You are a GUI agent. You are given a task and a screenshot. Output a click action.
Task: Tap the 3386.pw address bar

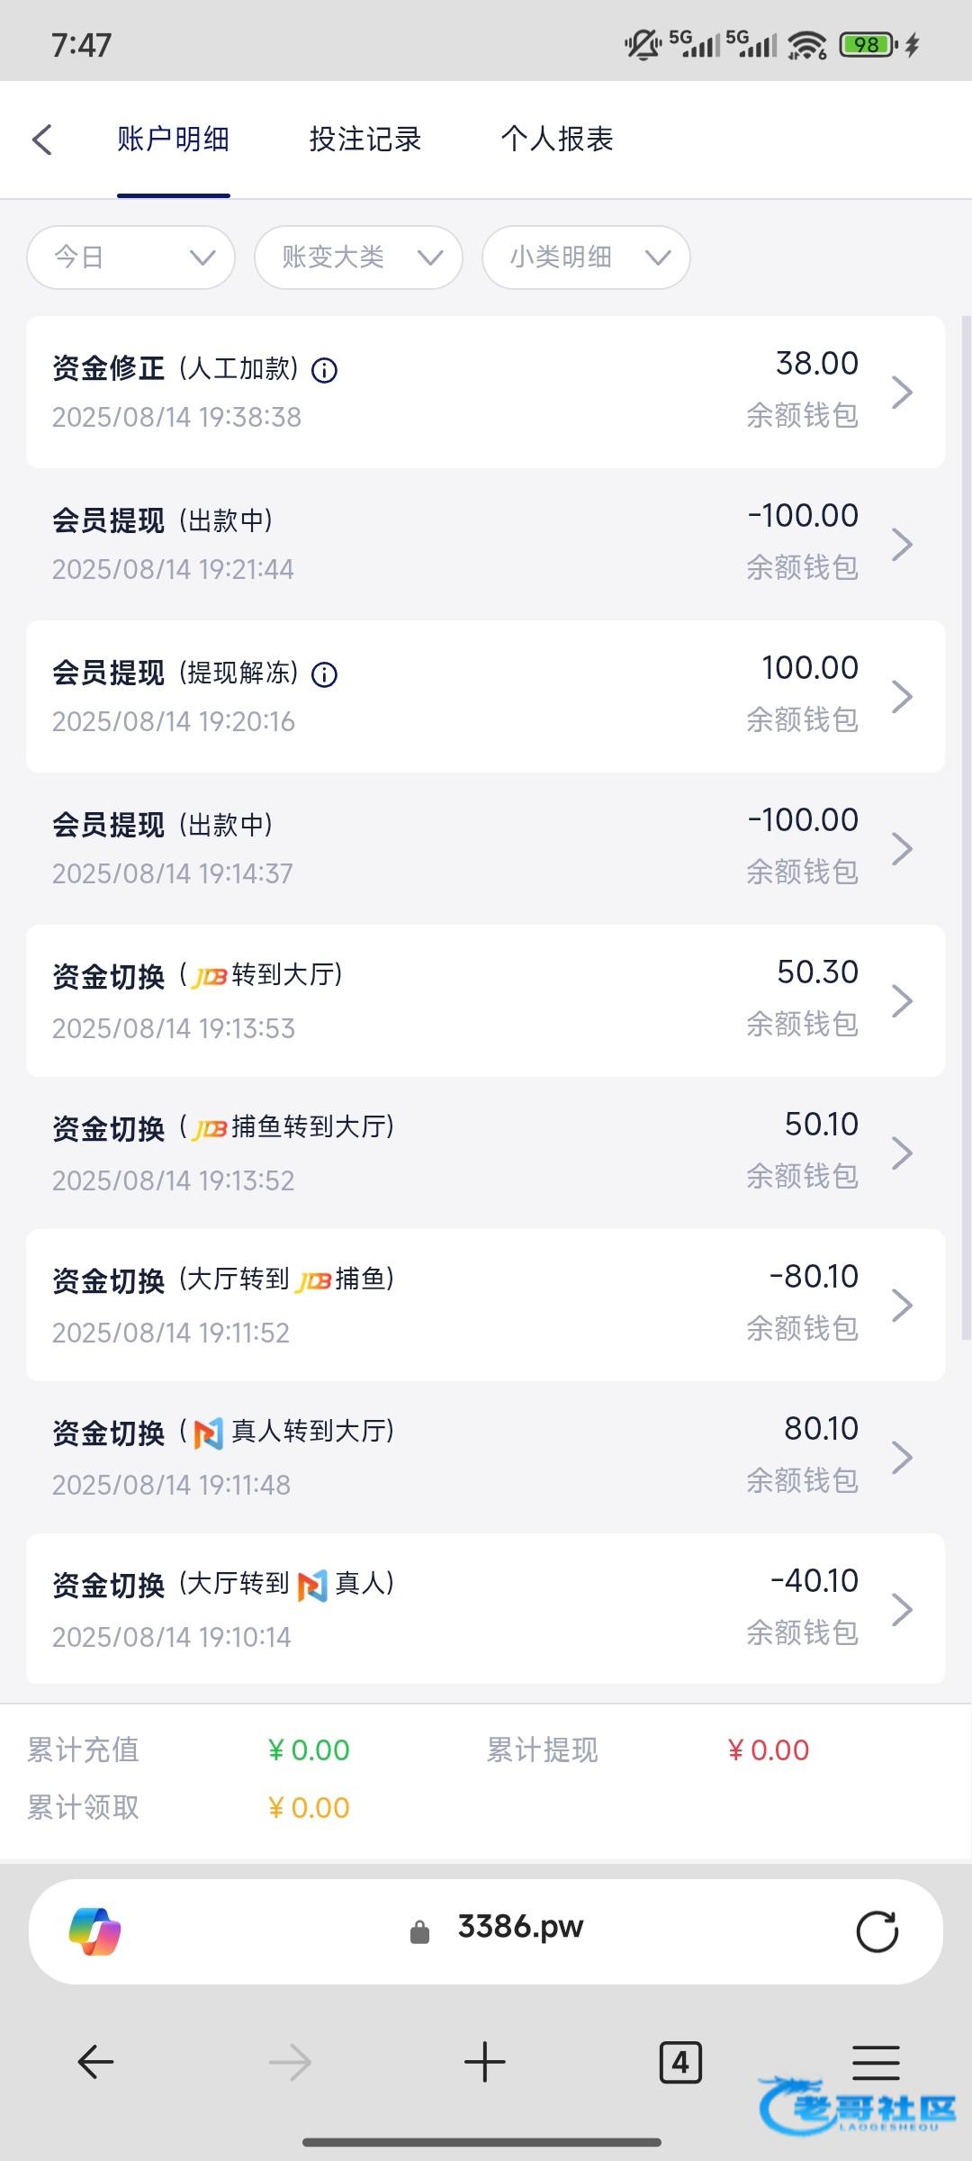(x=519, y=1928)
